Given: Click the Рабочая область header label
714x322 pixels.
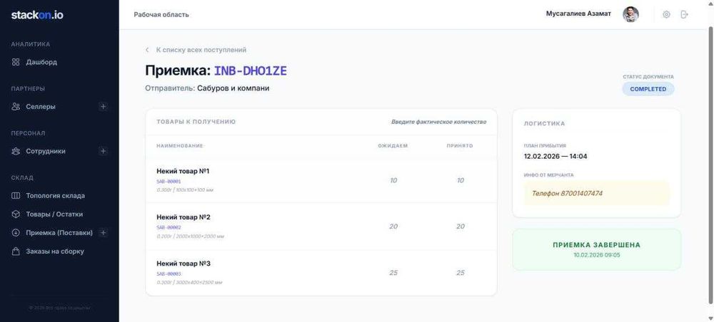Looking at the screenshot, I should (161, 14).
